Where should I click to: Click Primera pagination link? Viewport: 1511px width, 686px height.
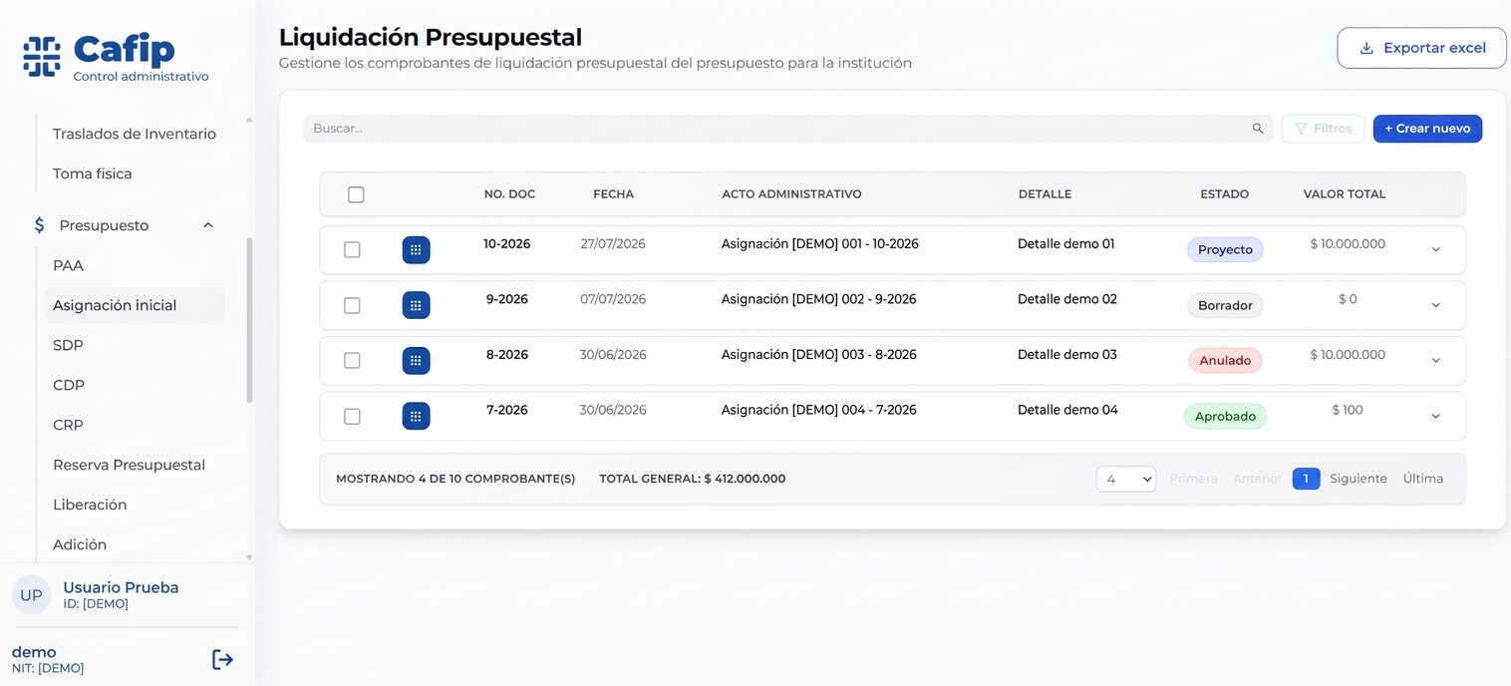[1193, 479]
